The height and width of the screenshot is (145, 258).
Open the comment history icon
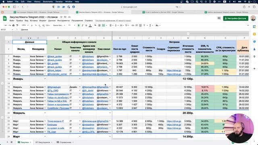pos(219,18)
